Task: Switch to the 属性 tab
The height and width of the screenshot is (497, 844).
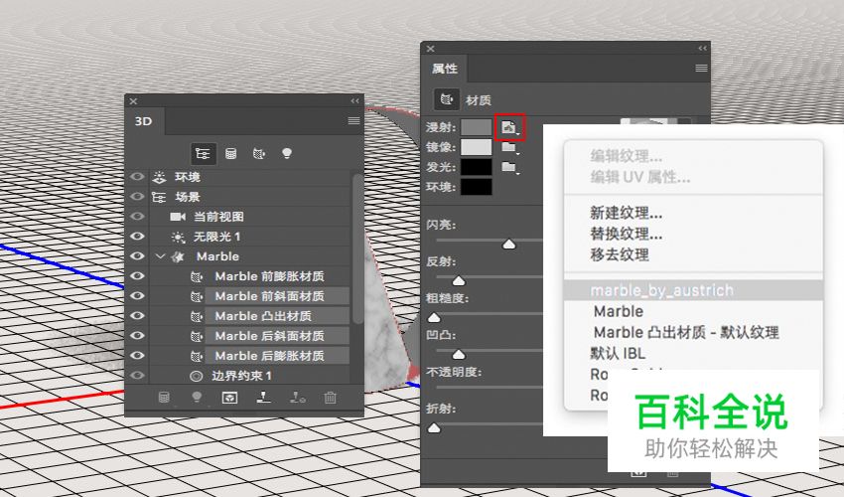Action: click(x=445, y=69)
